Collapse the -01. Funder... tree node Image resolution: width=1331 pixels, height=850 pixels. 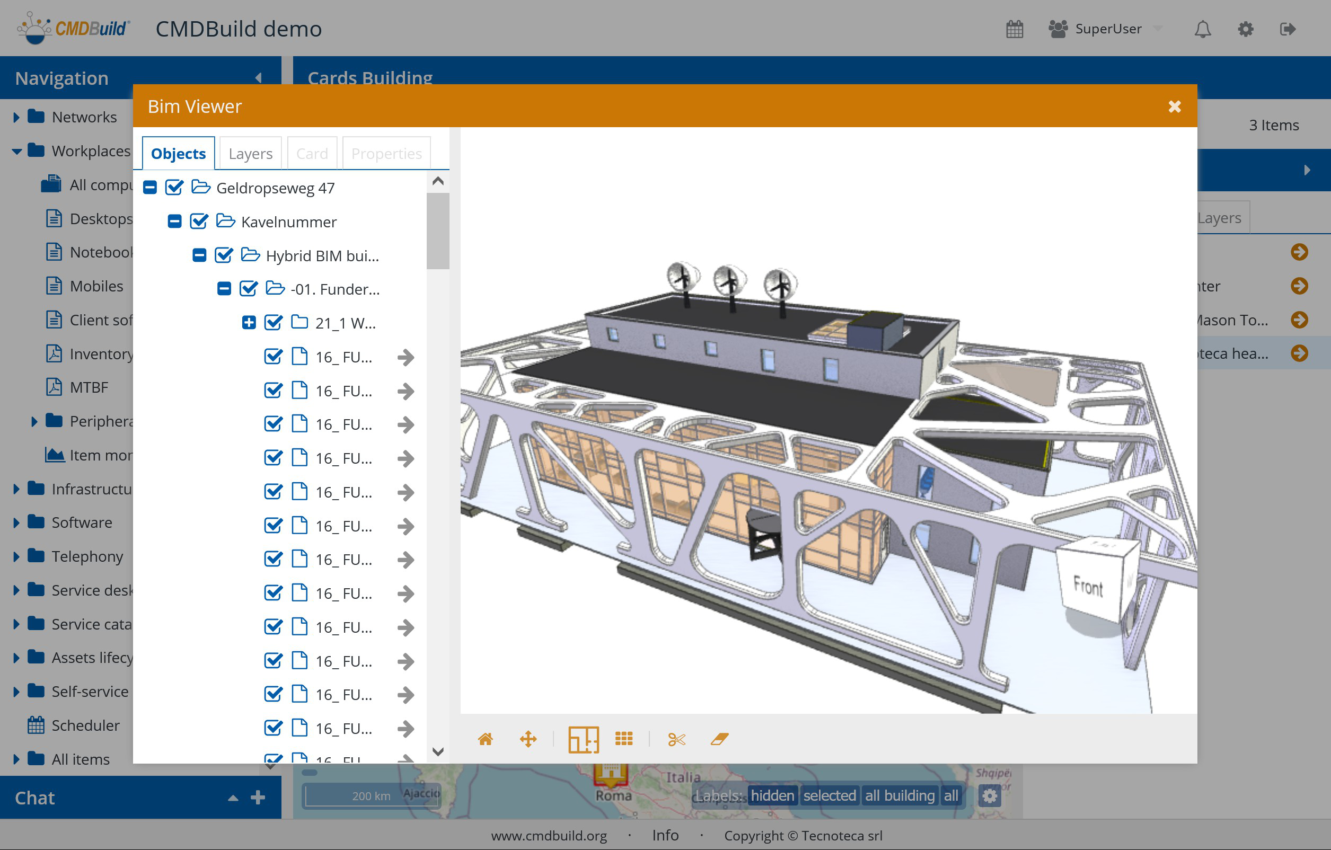tap(224, 289)
